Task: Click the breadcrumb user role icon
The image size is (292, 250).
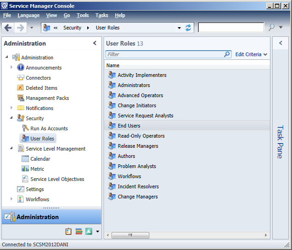Action: coord(46,28)
